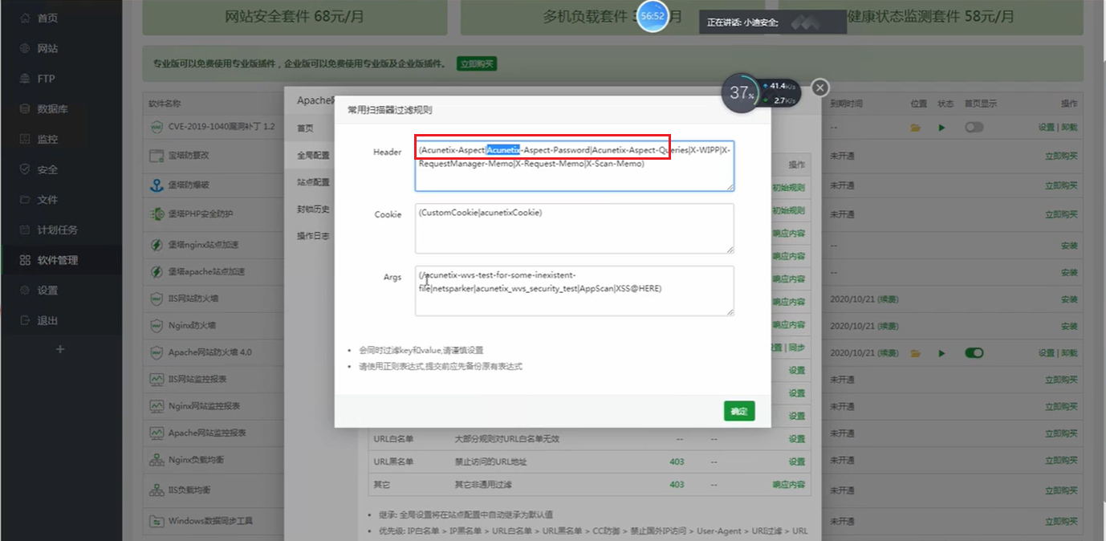Click the 37% network speed floating widget
1106x541 pixels.
tap(761, 93)
